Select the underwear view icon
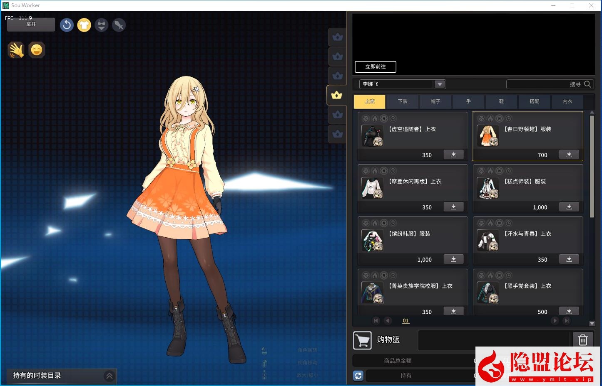This screenshot has width=602, height=386. point(101,25)
